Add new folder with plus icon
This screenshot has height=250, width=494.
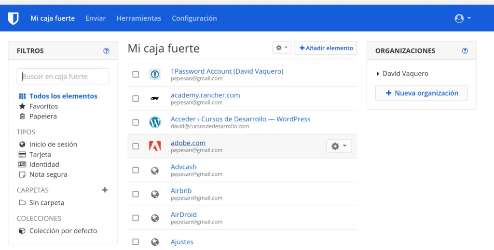pos(105,190)
